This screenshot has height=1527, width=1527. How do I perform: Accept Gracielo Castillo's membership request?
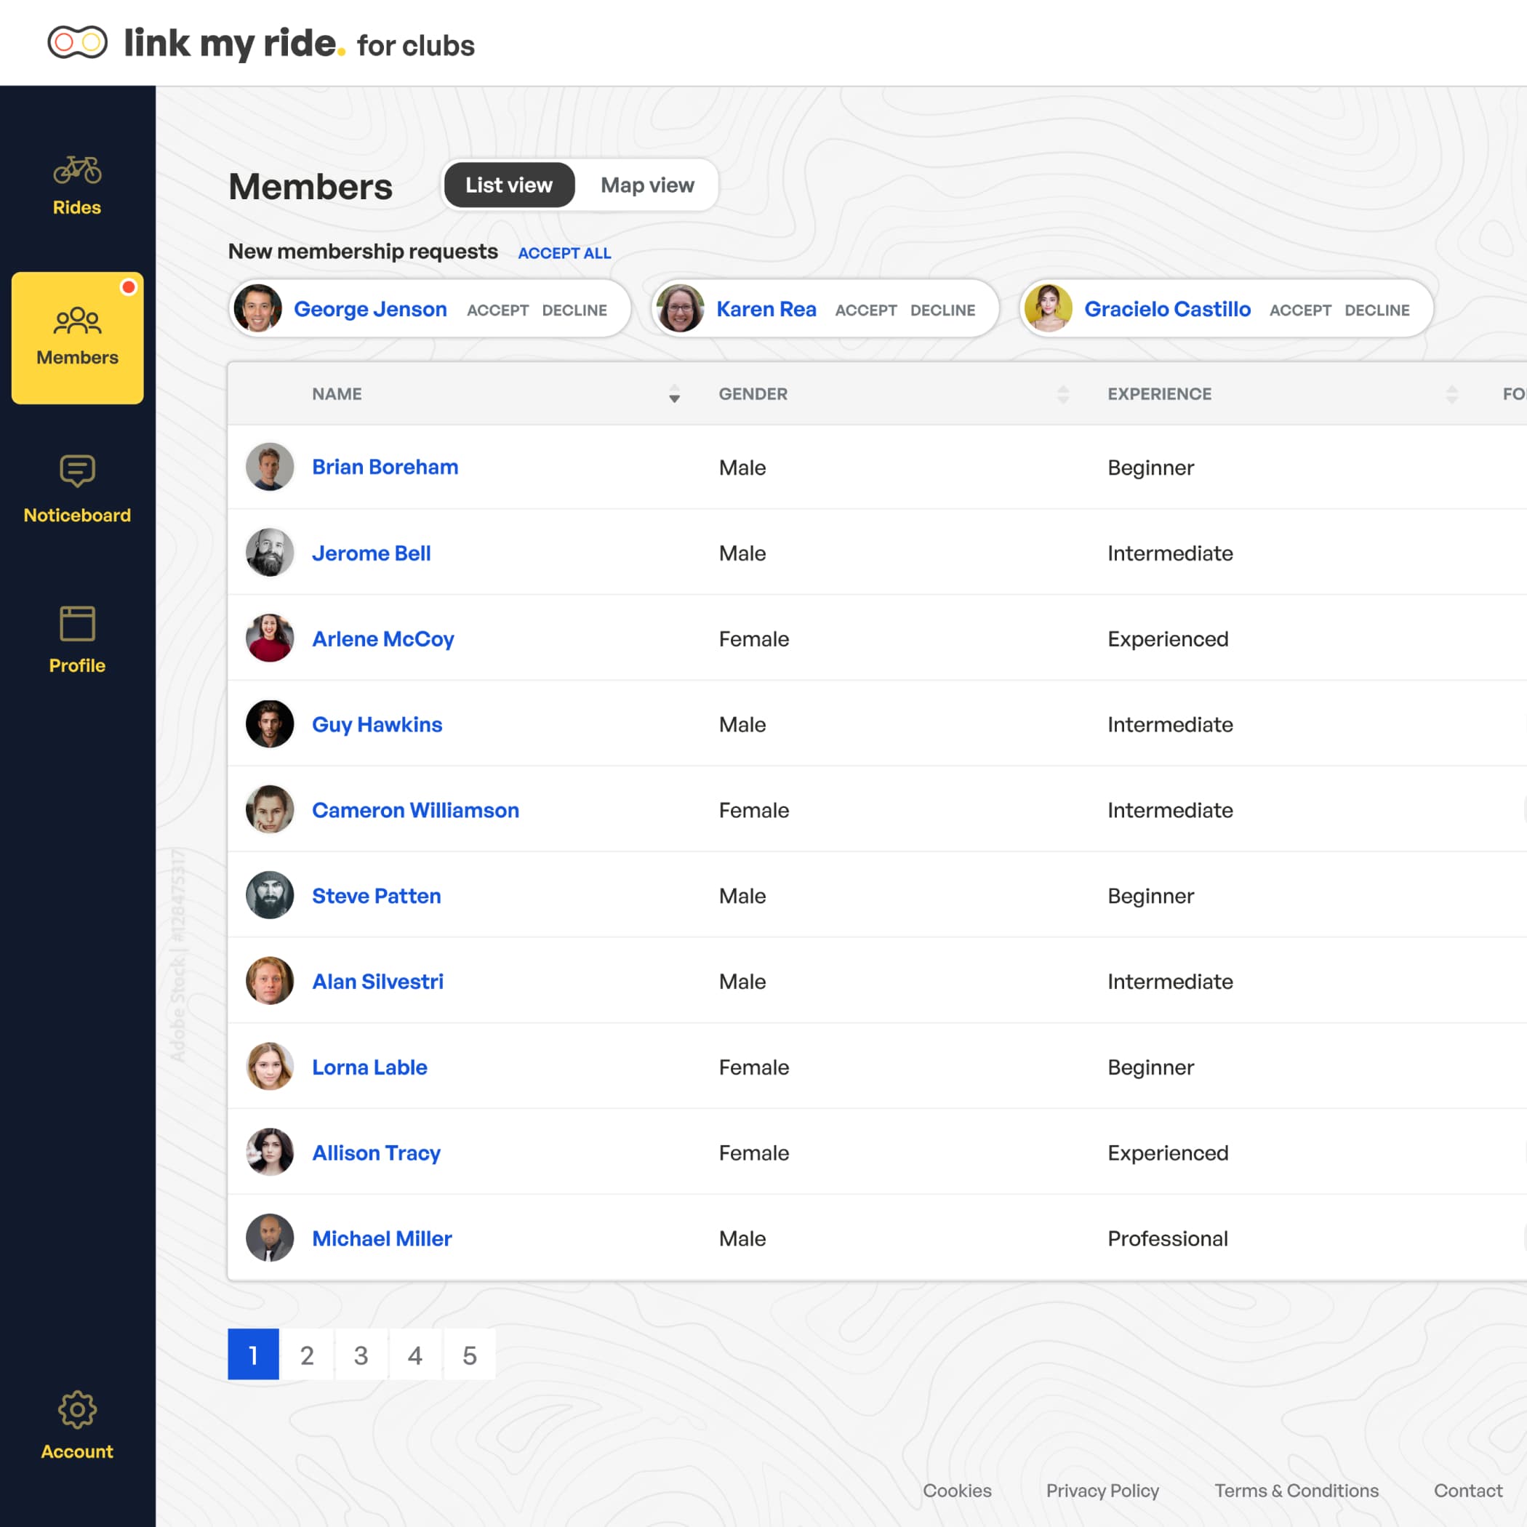[1300, 310]
